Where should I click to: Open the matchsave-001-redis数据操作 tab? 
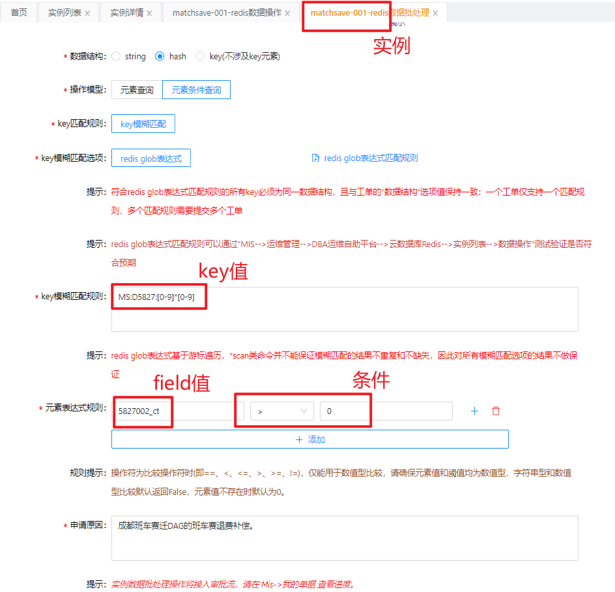click(x=227, y=13)
